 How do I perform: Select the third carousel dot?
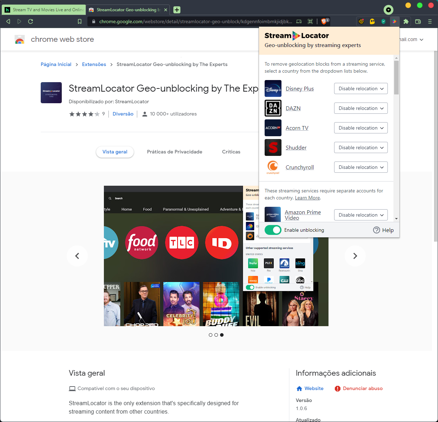point(222,335)
